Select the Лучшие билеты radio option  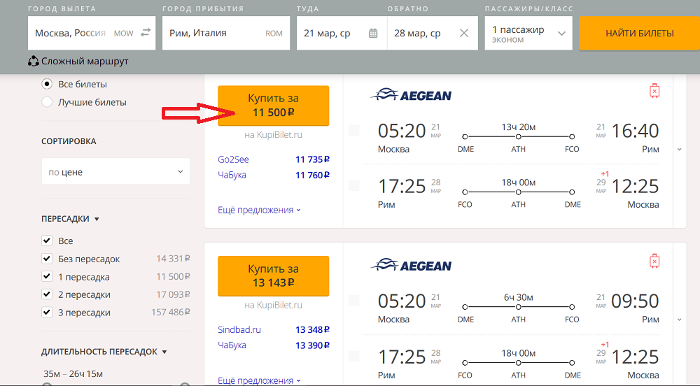[47, 102]
